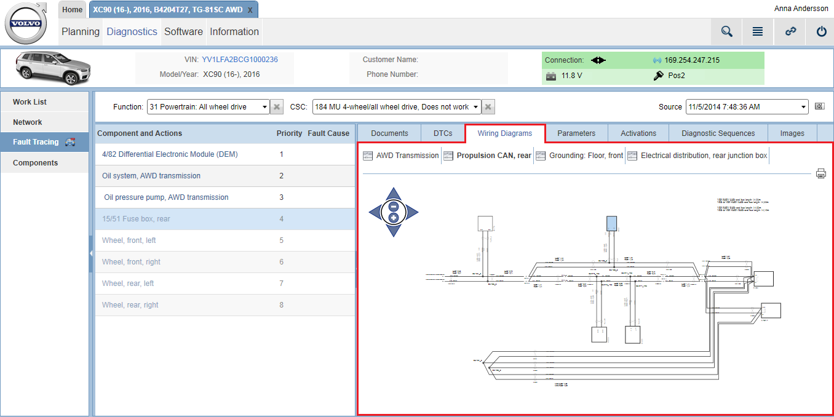Click the ignition key icon

[x=658, y=76]
